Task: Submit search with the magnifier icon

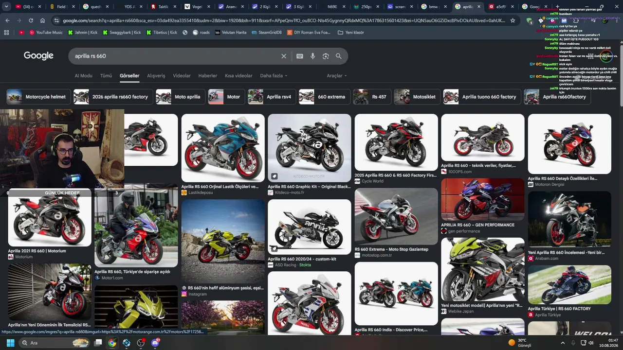Action: pyautogui.click(x=339, y=56)
